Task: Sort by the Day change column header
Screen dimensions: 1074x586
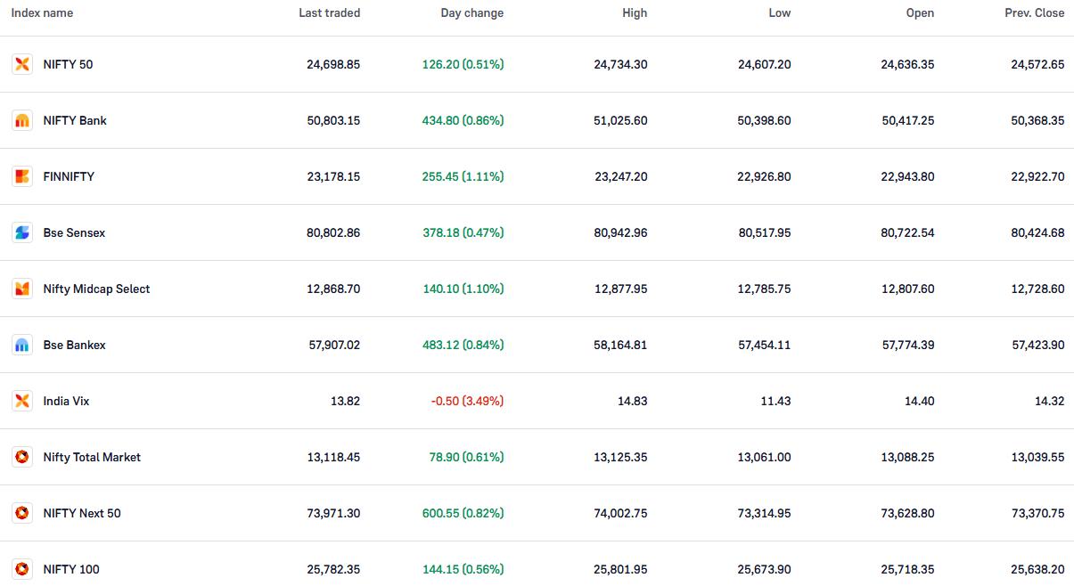Action: pos(471,13)
